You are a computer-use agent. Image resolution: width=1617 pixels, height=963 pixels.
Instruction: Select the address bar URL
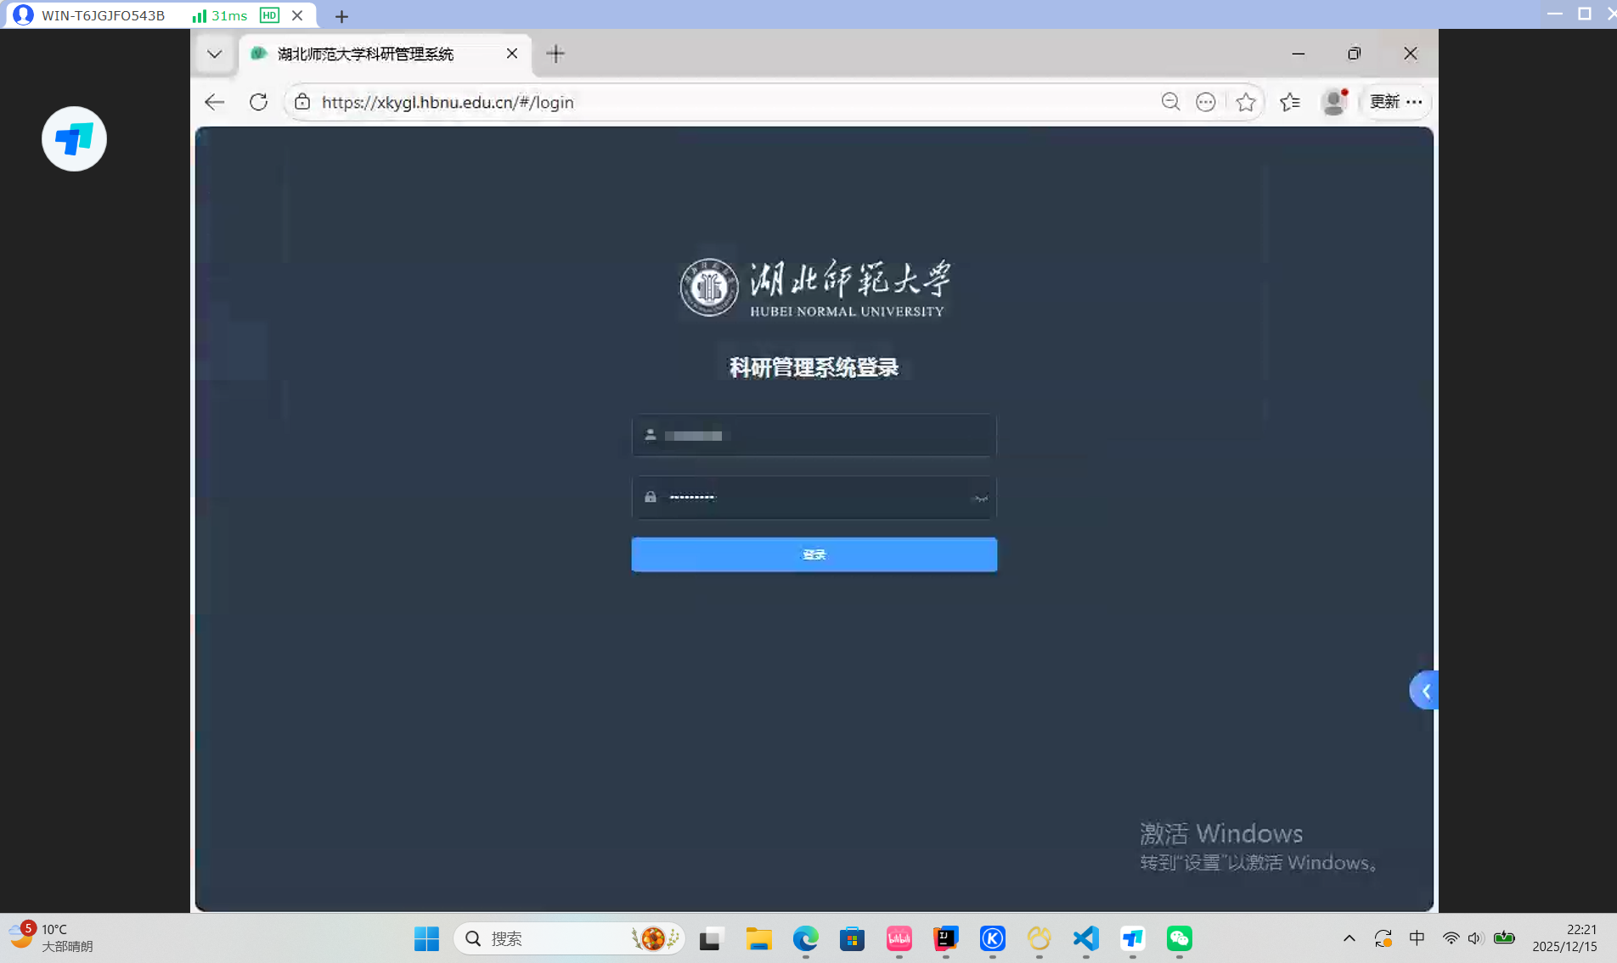[448, 102]
